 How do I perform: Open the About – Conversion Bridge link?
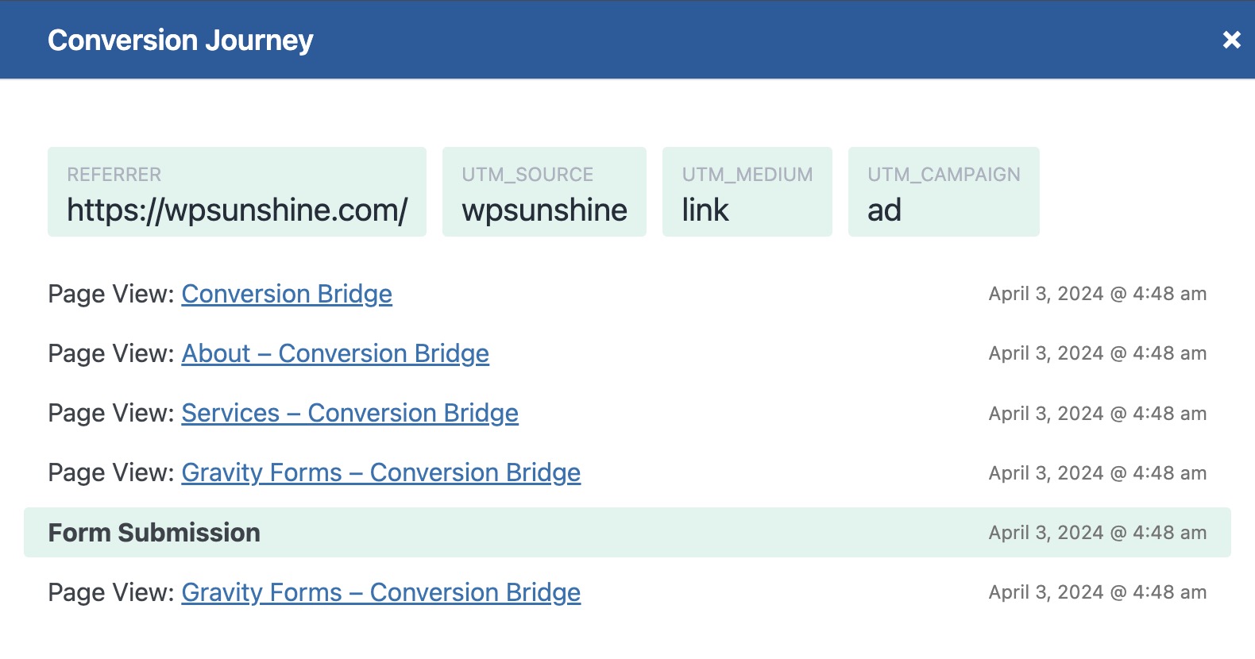335,353
